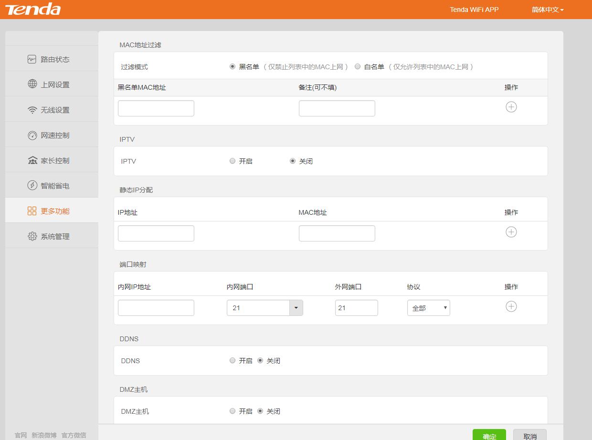Open the 内网端口 dropdown arrow
Screen dimensions: 592x440
[296, 308]
